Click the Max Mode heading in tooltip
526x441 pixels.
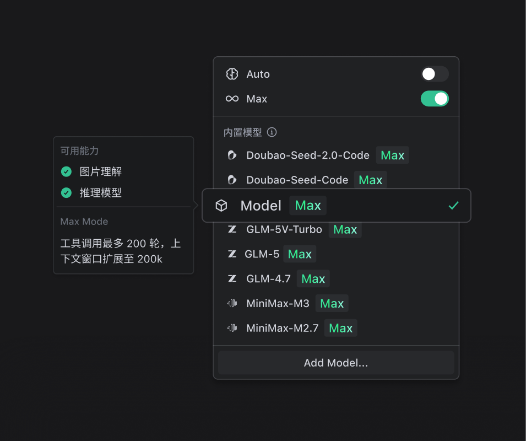[84, 222]
